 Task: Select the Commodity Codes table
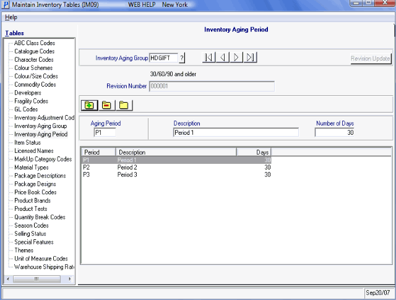[35, 84]
